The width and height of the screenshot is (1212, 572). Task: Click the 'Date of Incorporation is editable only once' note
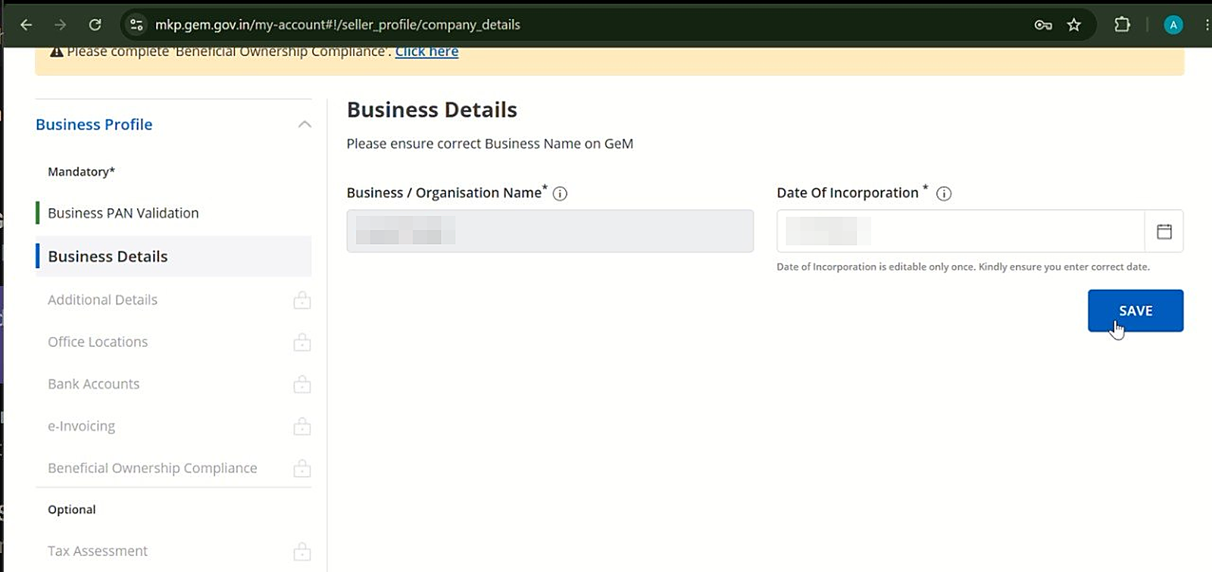coord(963,267)
